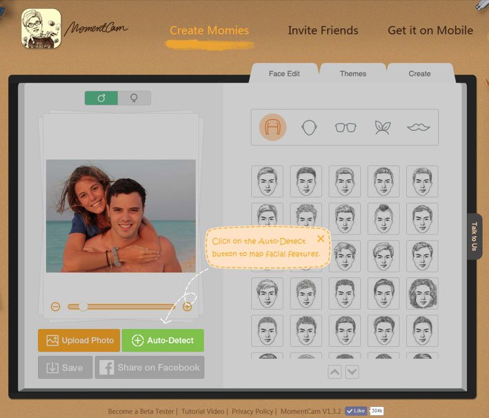Pick second hairstyle in fifth row
Screen dimensions: 489x418
click(x=306, y=331)
